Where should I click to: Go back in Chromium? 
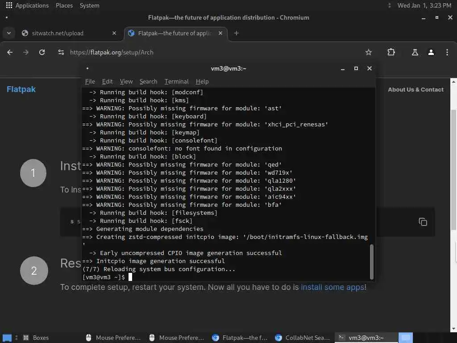[10, 52]
